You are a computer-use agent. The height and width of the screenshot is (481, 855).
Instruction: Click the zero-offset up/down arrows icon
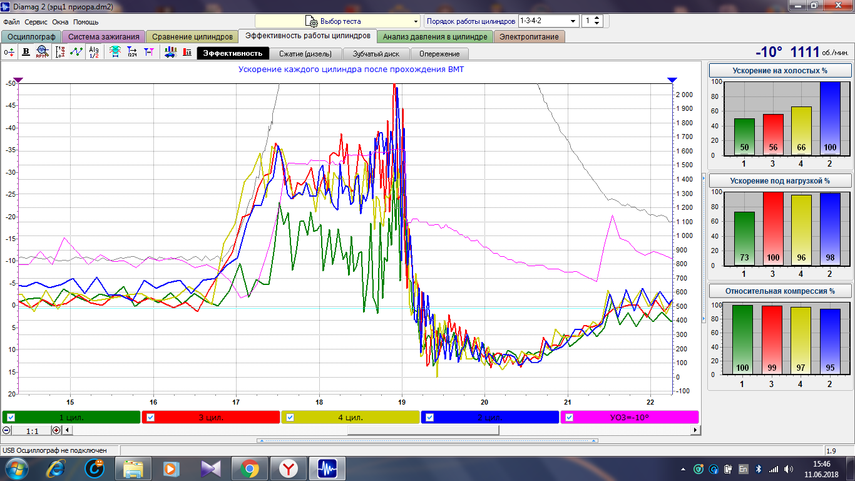pyautogui.click(x=9, y=53)
